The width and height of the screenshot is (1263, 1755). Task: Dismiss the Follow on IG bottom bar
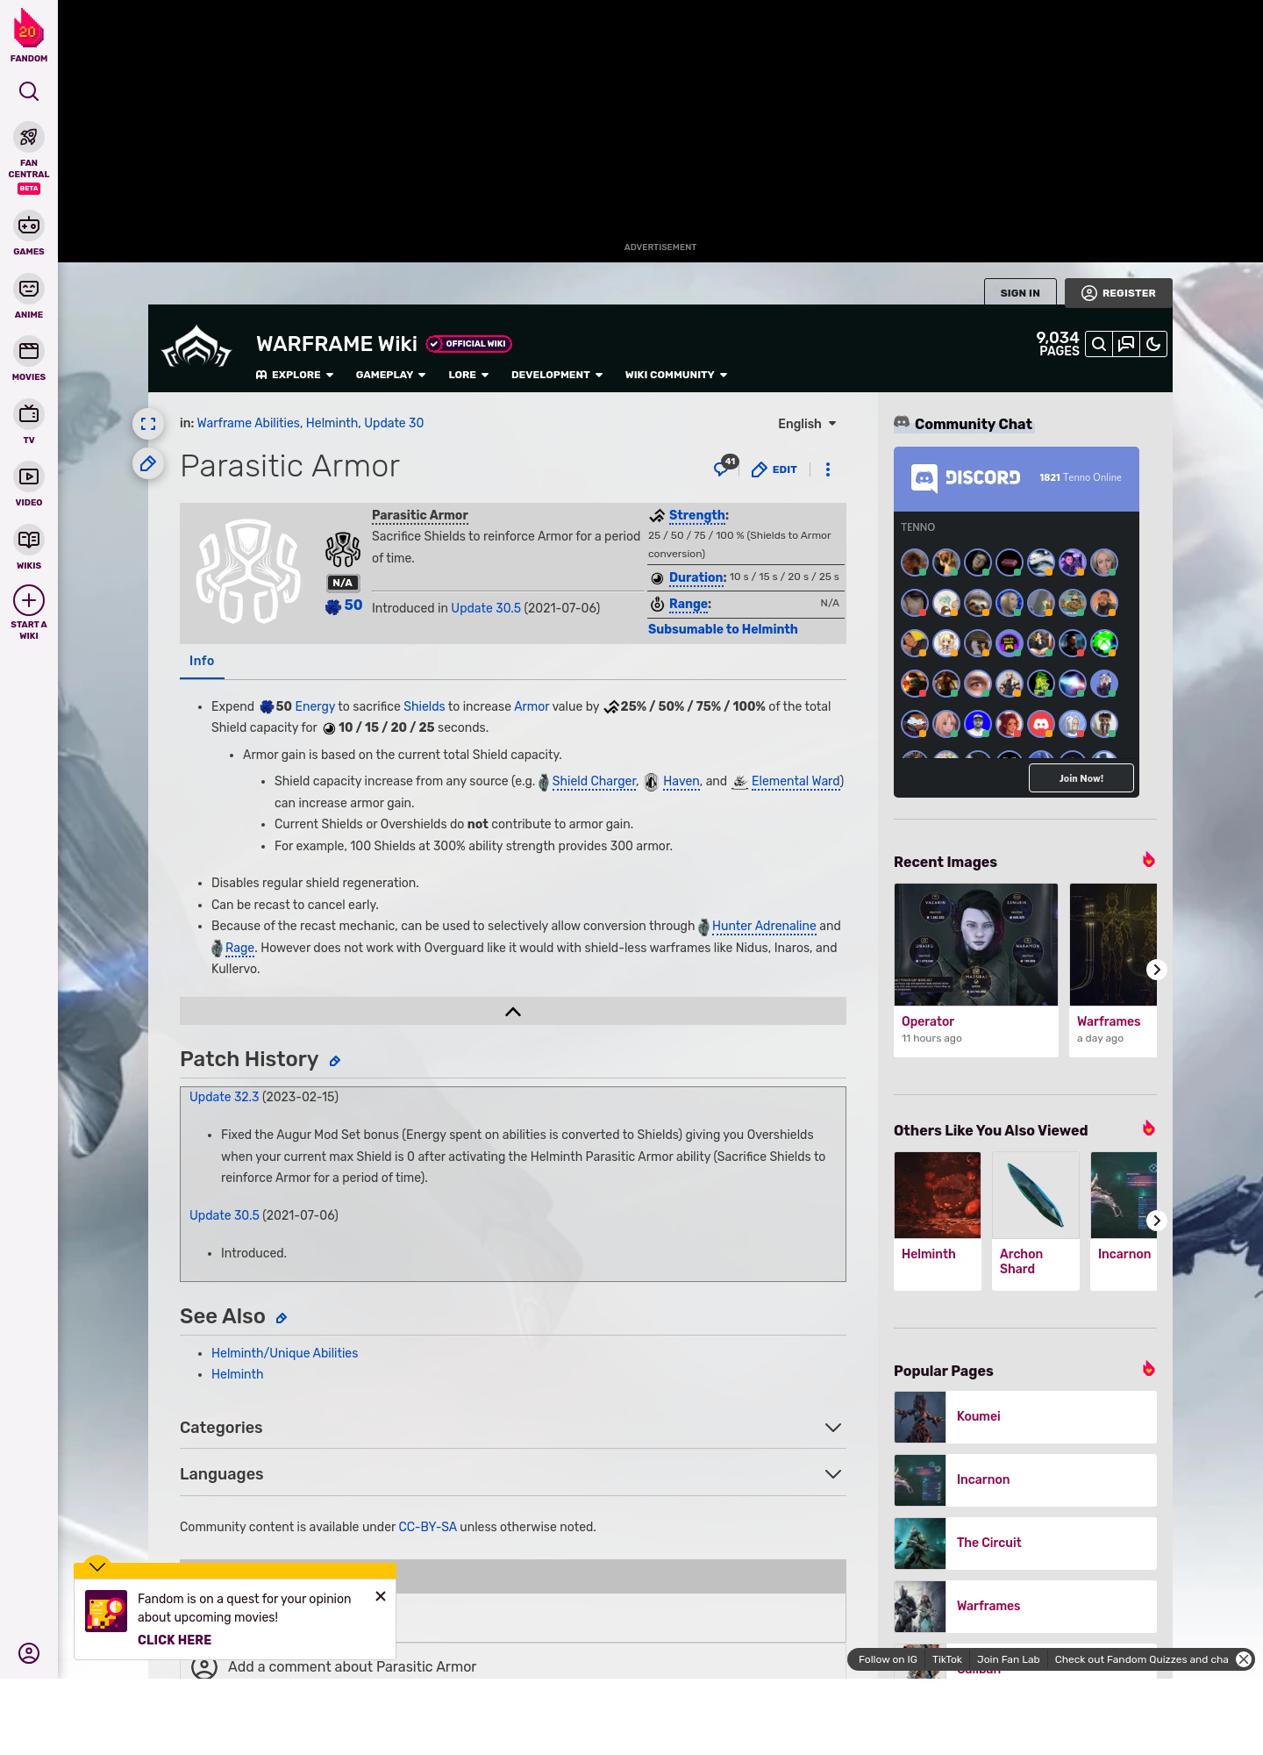click(x=1244, y=1659)
